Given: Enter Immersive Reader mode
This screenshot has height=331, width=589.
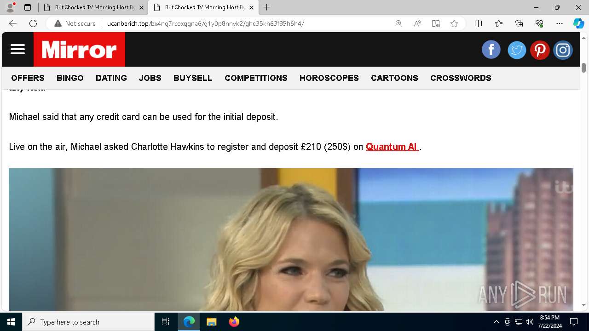Looking at the screenshot, I should [x=436, y=23].
